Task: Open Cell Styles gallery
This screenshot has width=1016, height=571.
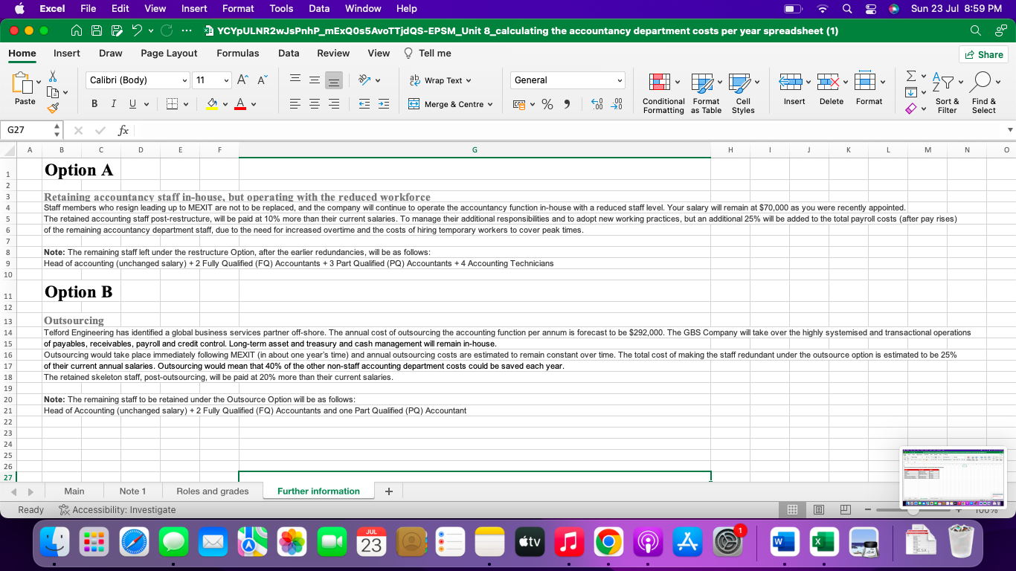Action: (743, 93)
